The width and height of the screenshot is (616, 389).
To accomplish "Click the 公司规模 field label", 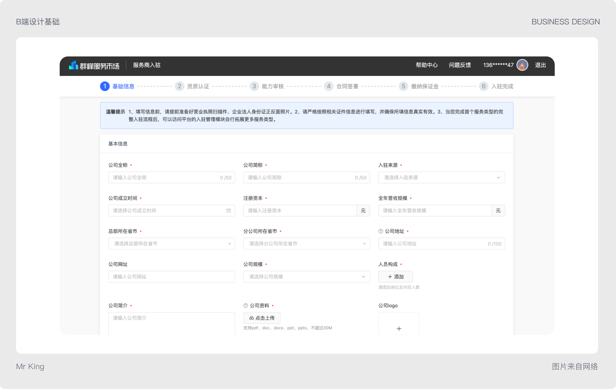I will [253, 264].
